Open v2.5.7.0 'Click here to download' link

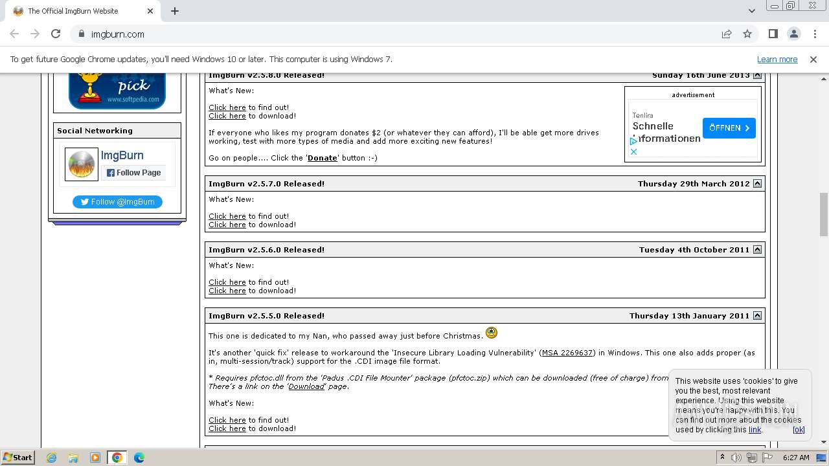227,225
